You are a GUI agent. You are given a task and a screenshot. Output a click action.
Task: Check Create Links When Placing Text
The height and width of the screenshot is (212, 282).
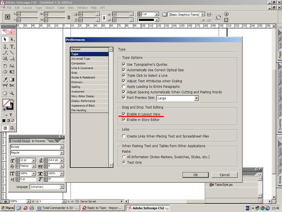[x=124, y=136]
